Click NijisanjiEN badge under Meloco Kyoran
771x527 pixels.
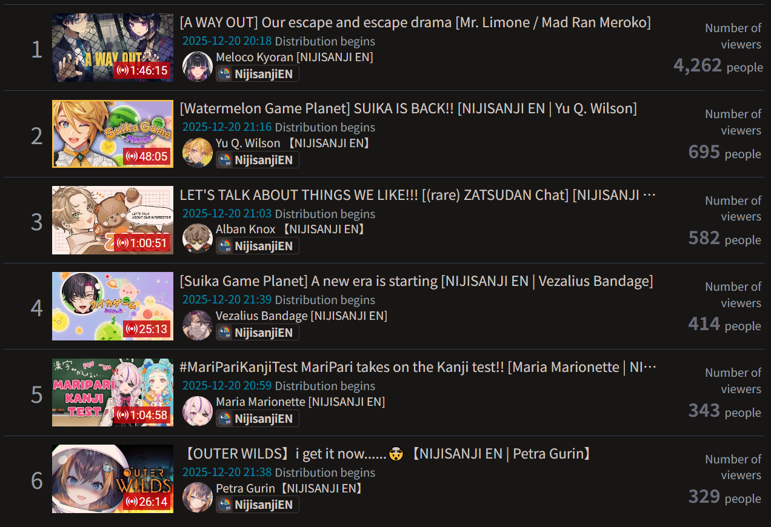tap(258, 74)
